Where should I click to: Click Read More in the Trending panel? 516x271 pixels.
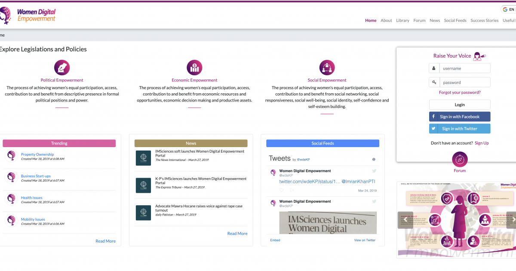click(105, 241)
